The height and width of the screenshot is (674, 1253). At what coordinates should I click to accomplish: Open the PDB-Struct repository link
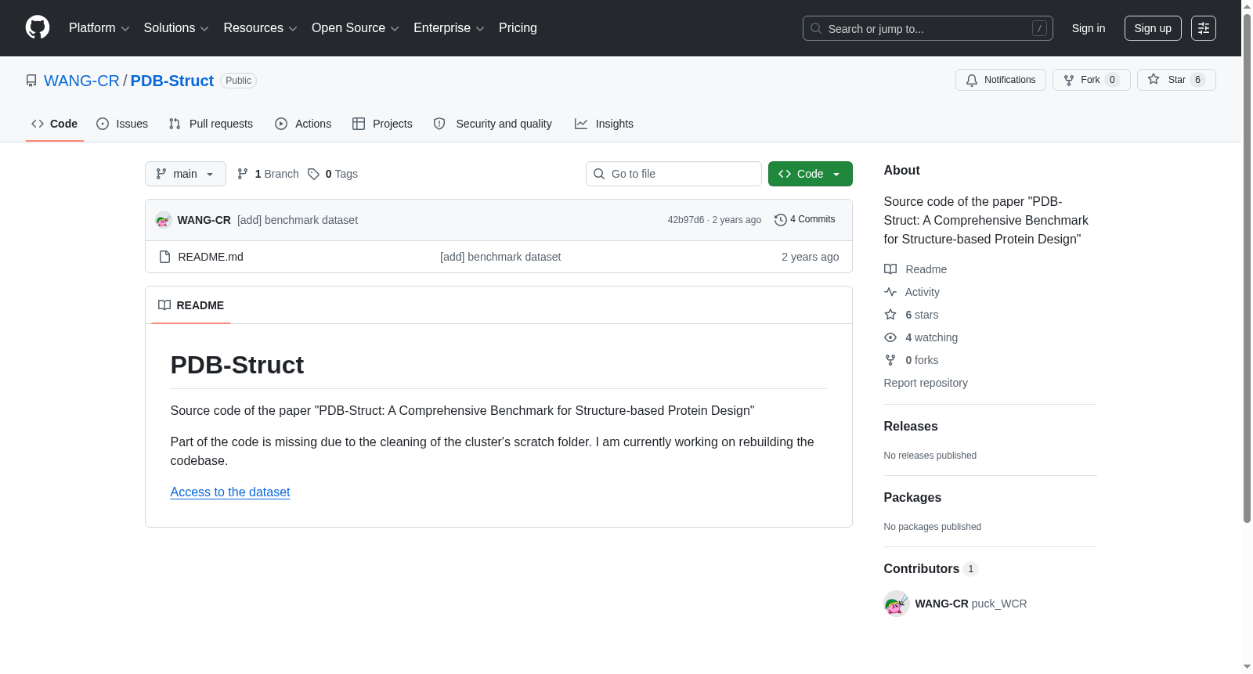coord(172,81)
